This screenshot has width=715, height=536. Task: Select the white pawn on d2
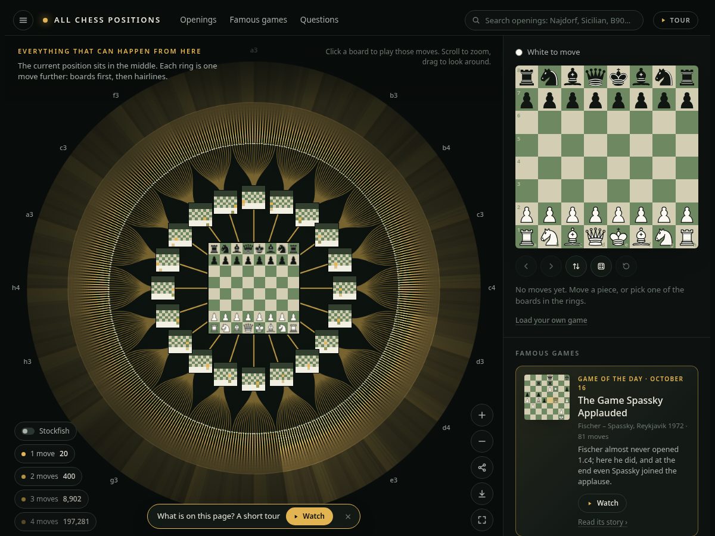(595, 214)
